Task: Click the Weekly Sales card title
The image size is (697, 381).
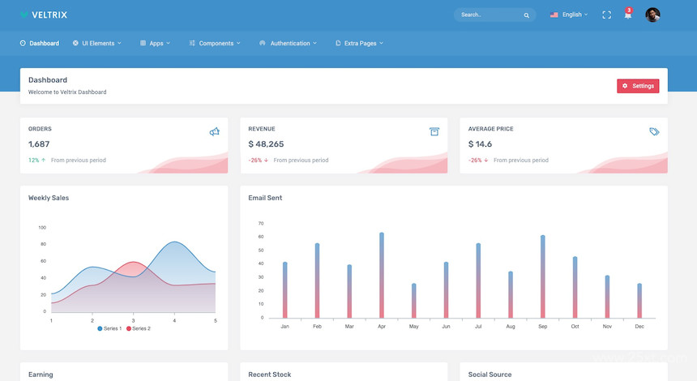Action: click(49, 198)
